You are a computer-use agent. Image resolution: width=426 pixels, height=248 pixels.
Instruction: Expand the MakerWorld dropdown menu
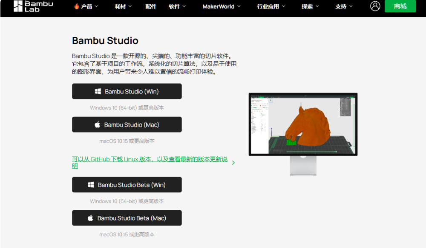222,6
